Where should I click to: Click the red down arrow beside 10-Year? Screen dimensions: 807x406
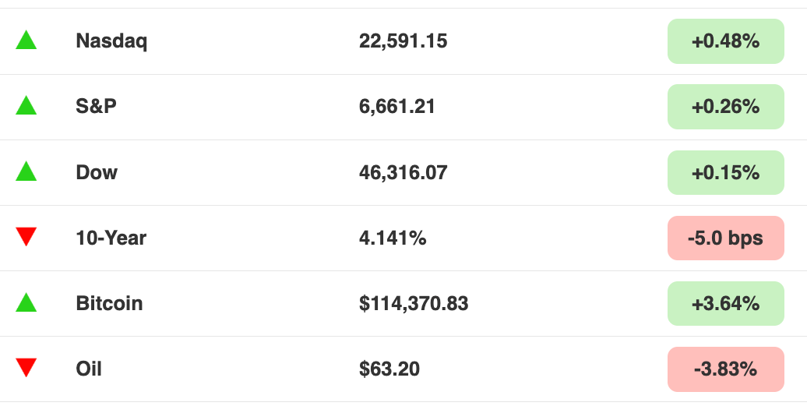26,236
